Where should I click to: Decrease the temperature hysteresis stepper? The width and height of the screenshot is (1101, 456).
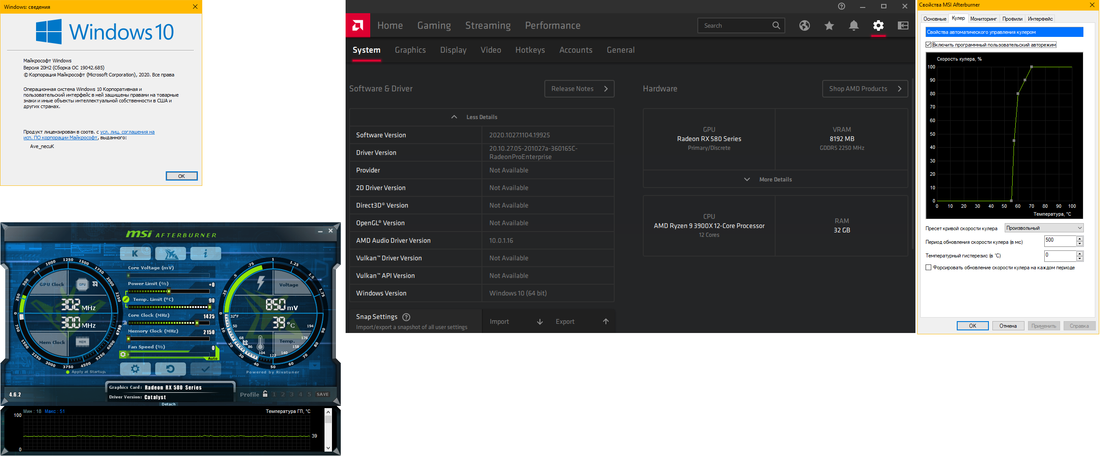1079,259
